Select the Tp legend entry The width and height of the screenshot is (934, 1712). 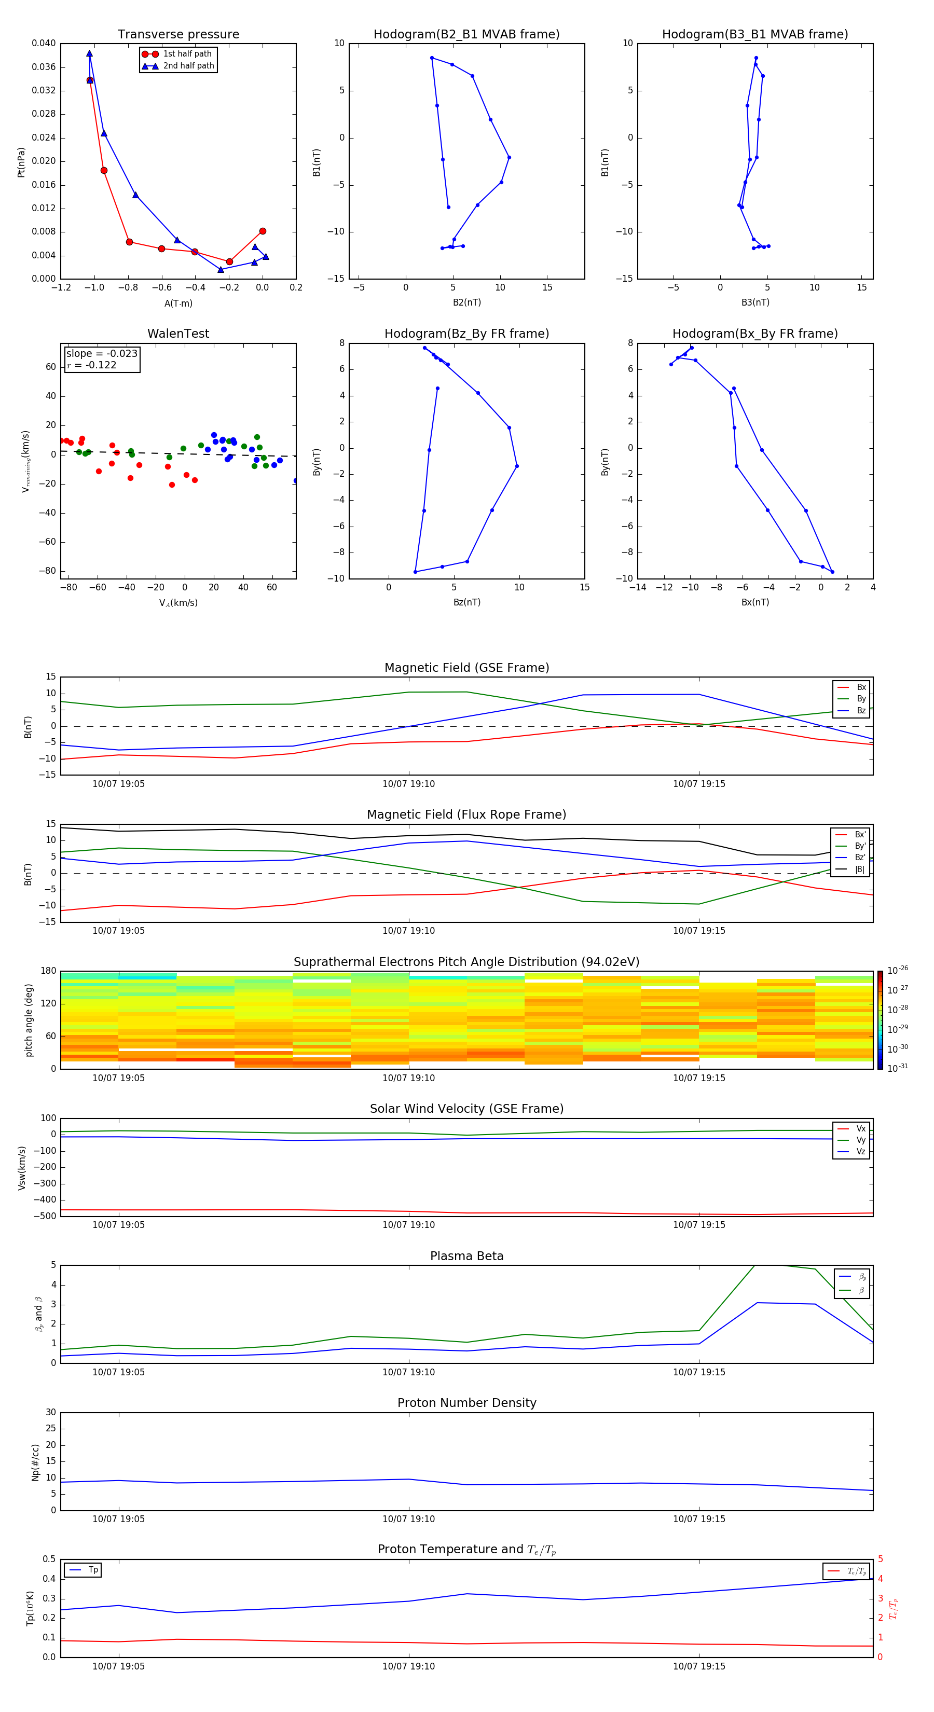pos(83,1570)
